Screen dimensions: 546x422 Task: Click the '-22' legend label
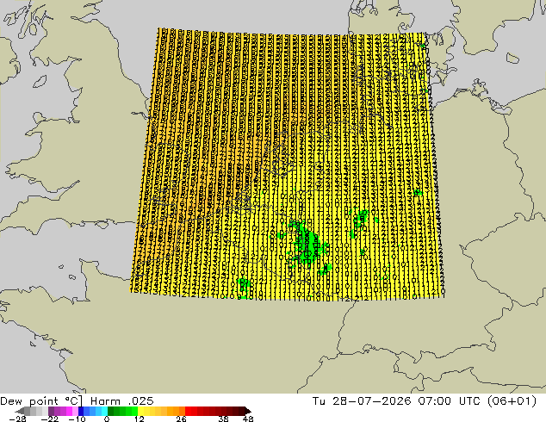50,419
